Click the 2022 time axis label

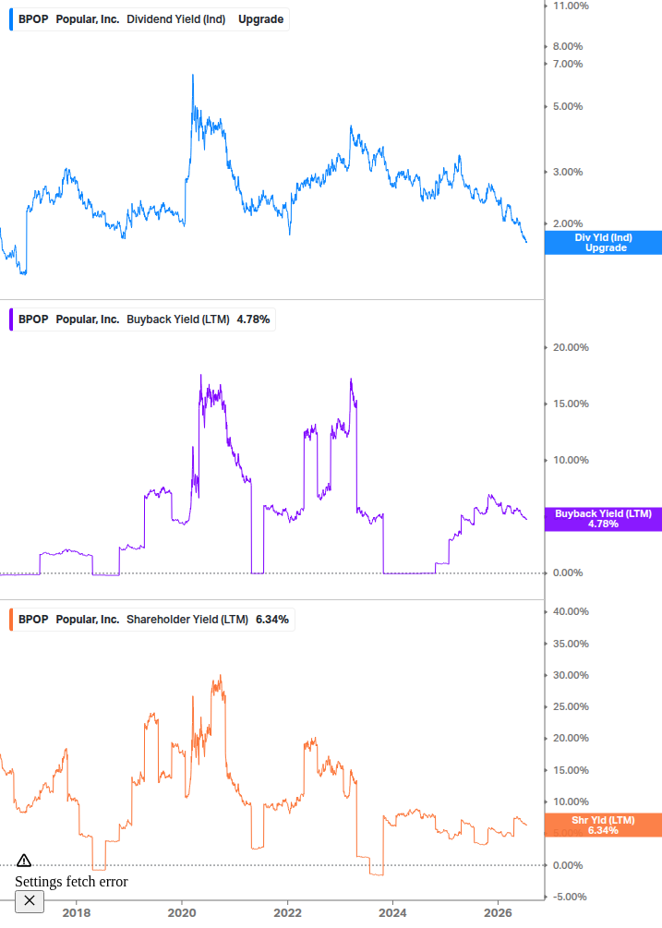click(x=287, y=913)
